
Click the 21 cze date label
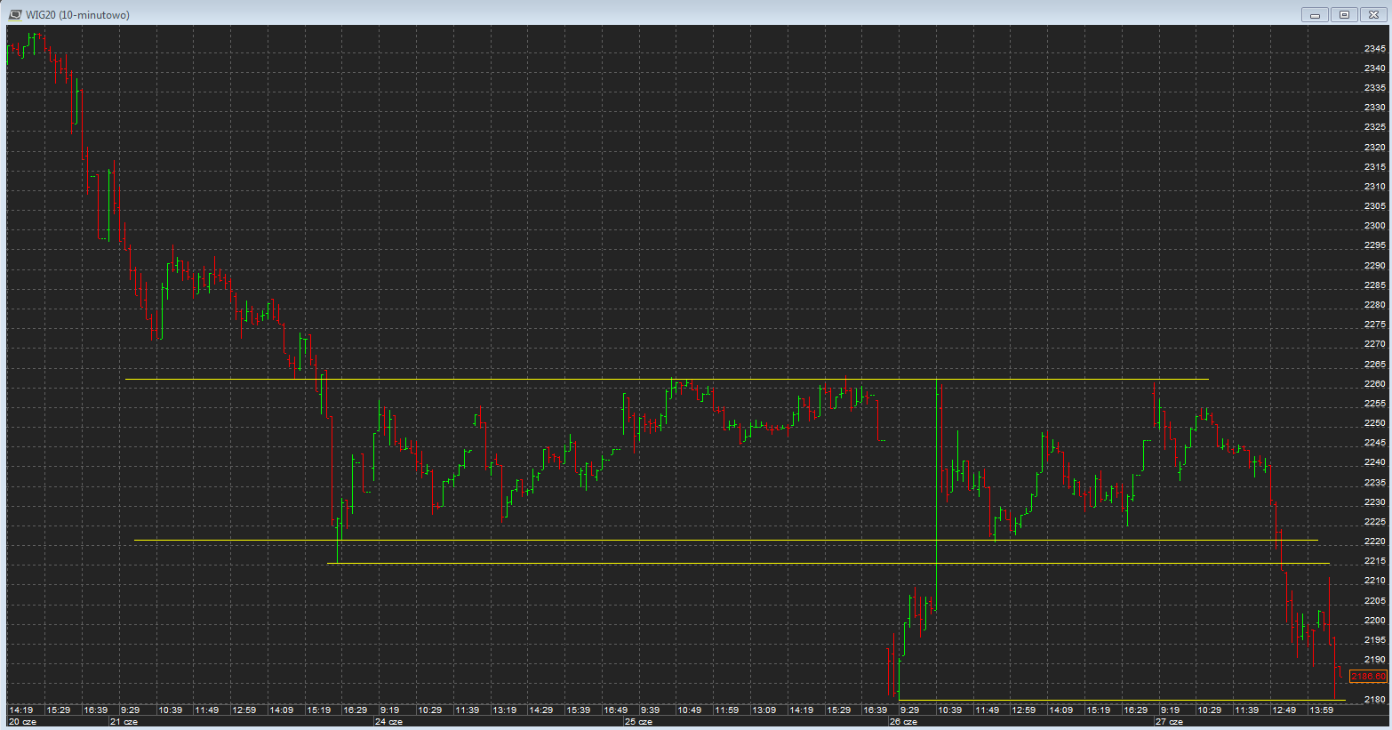(124, 722)
